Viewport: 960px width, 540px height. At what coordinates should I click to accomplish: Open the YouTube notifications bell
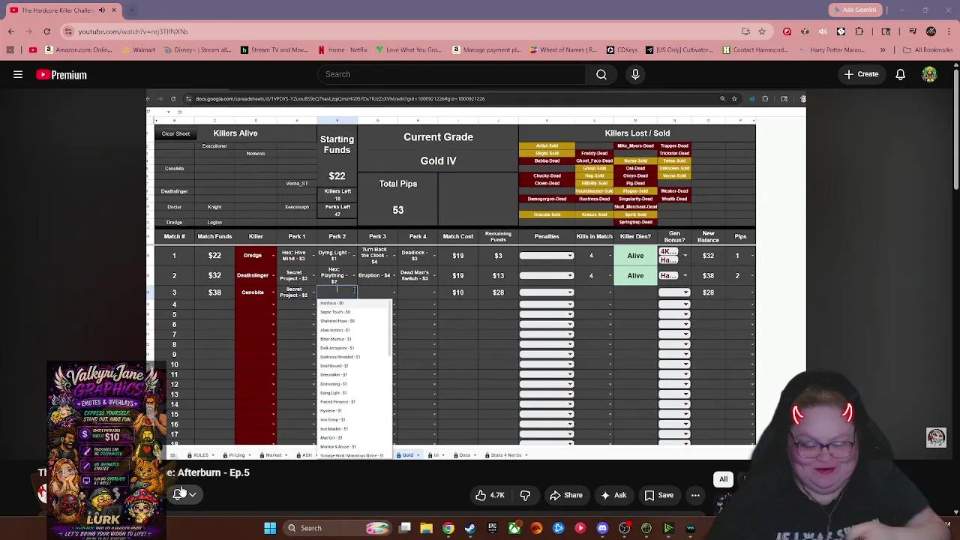900,74
